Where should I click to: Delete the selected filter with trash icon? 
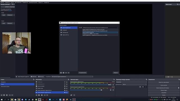tap(64, 73)
